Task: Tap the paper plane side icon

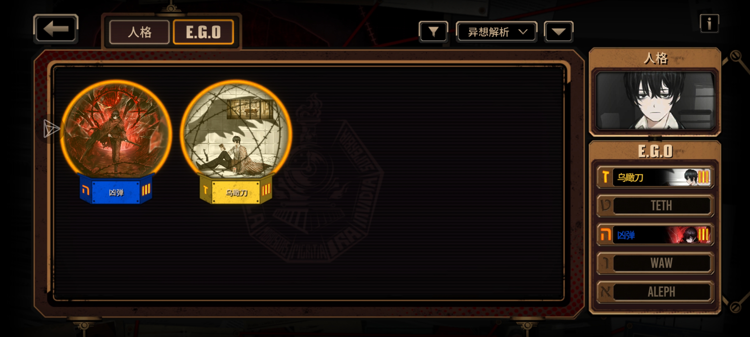Action: (52, 128)
